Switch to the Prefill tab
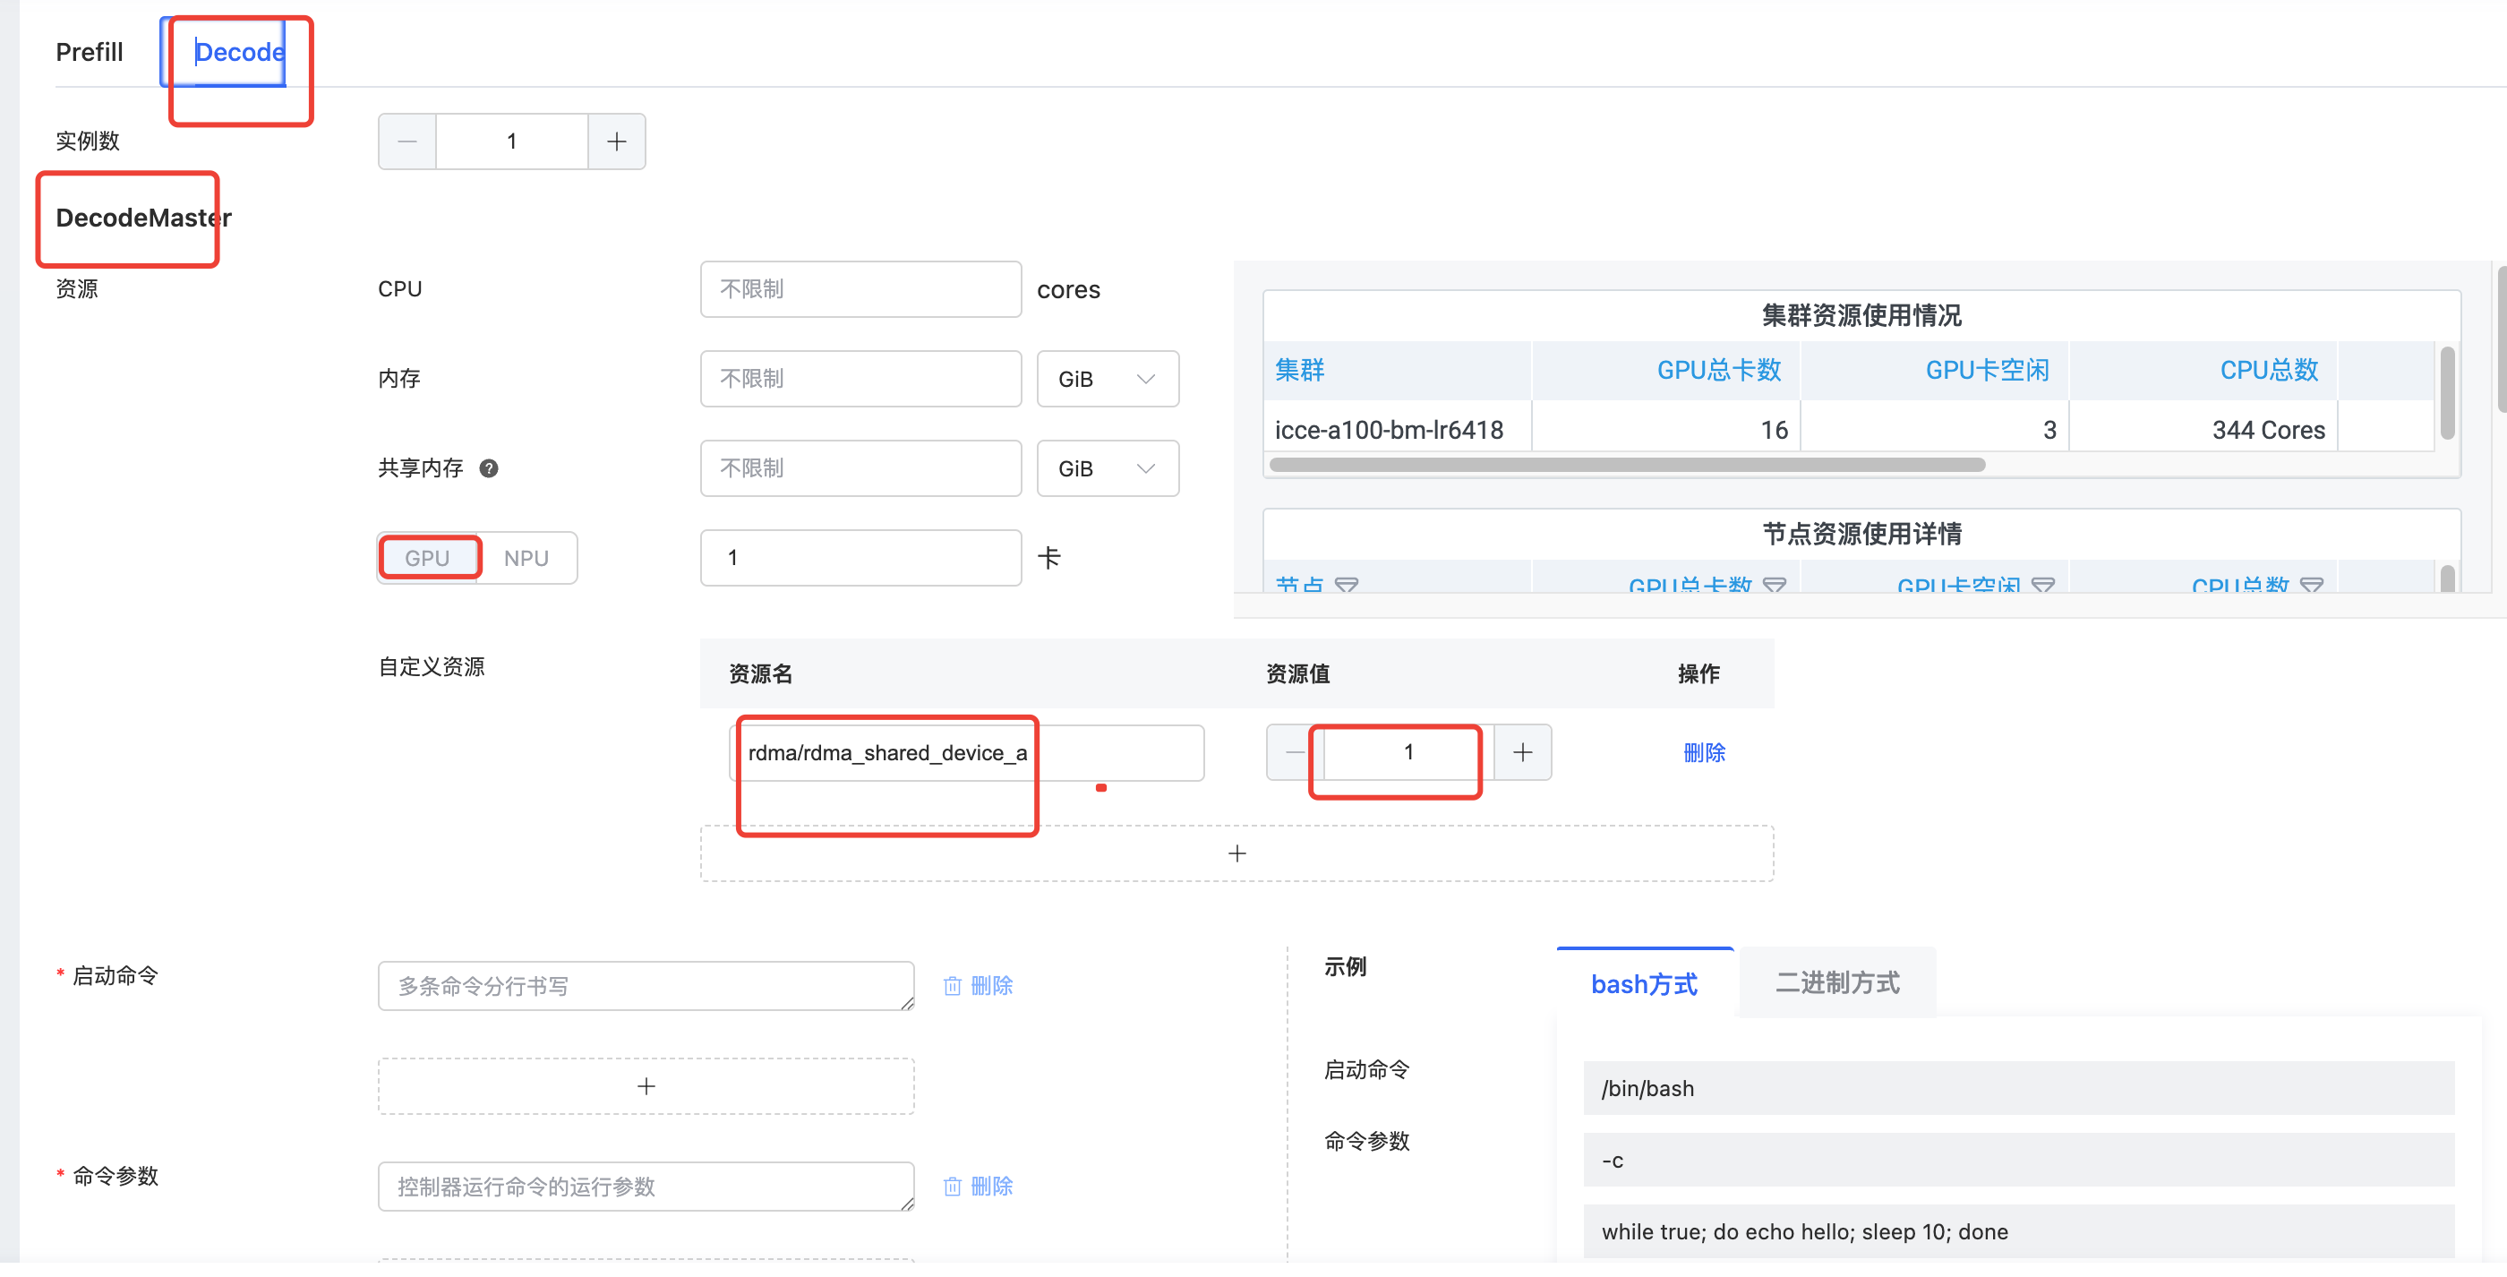2507x1277 pixels. coord(89,52)
